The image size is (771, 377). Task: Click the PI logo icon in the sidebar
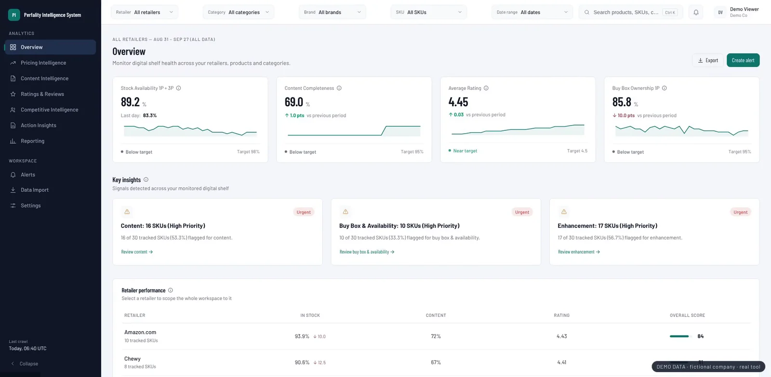tap(14, 15)
